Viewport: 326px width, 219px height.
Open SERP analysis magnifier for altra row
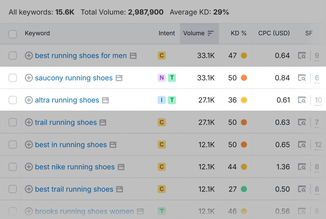click(x=302, y=100)
